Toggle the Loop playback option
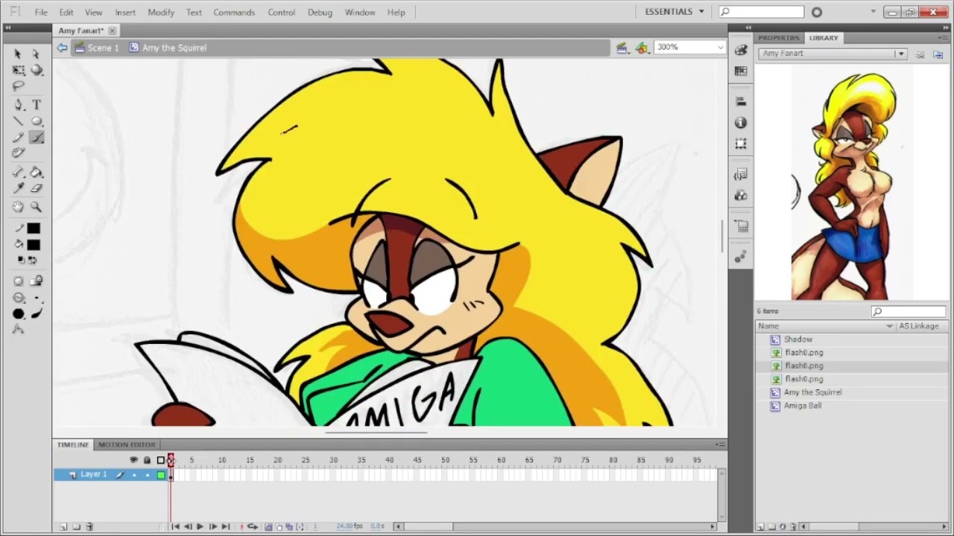The image size is (954, 536). [x=253, y=526]
